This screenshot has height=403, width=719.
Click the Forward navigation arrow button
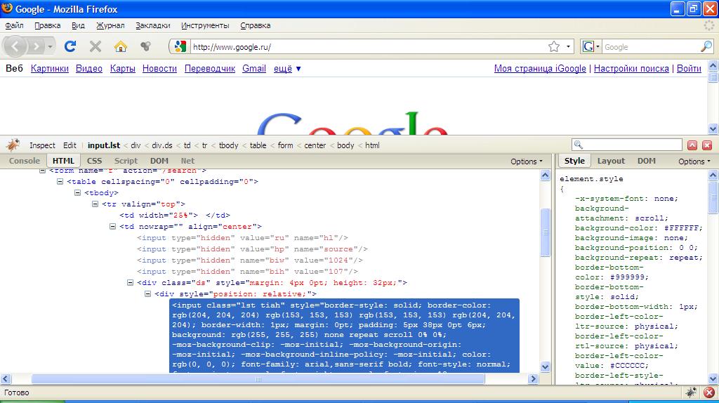coord(36,46)
